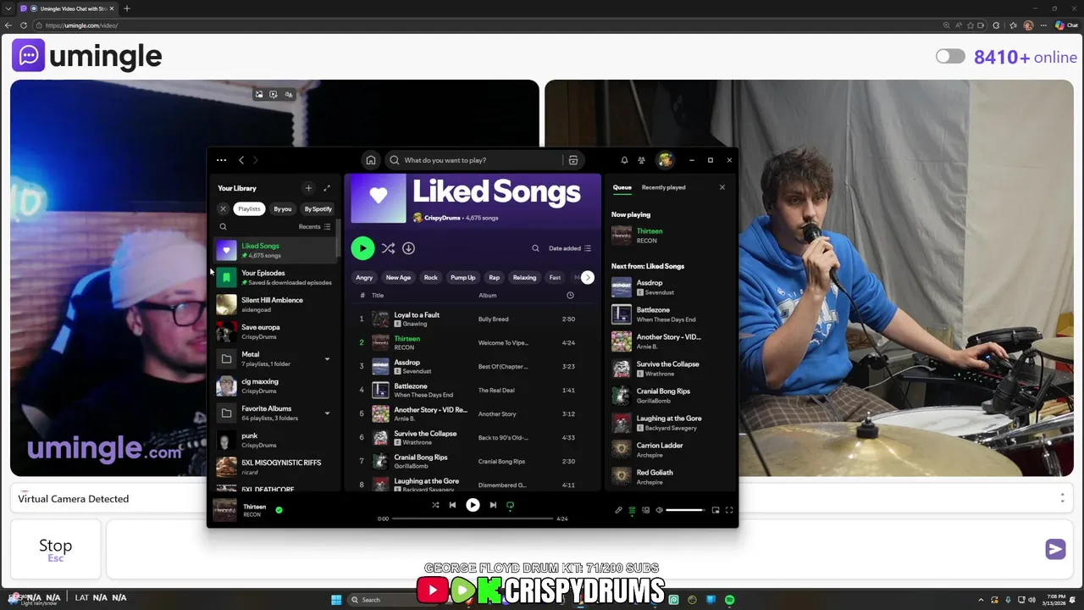The image size is (1084, 610).
Task: Toggle shuffle in player bar
Action: click(435, 505)
